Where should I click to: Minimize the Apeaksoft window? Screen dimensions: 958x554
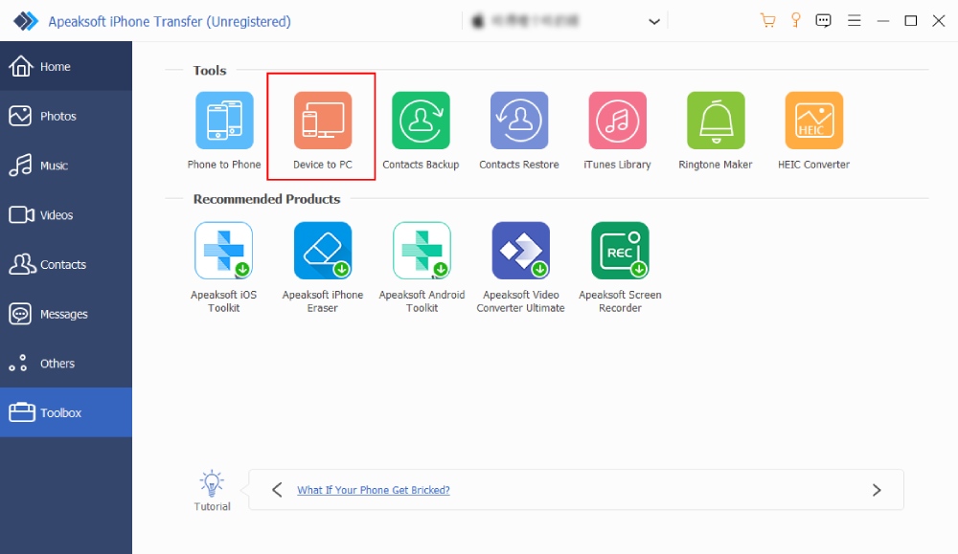pos(883,21)
